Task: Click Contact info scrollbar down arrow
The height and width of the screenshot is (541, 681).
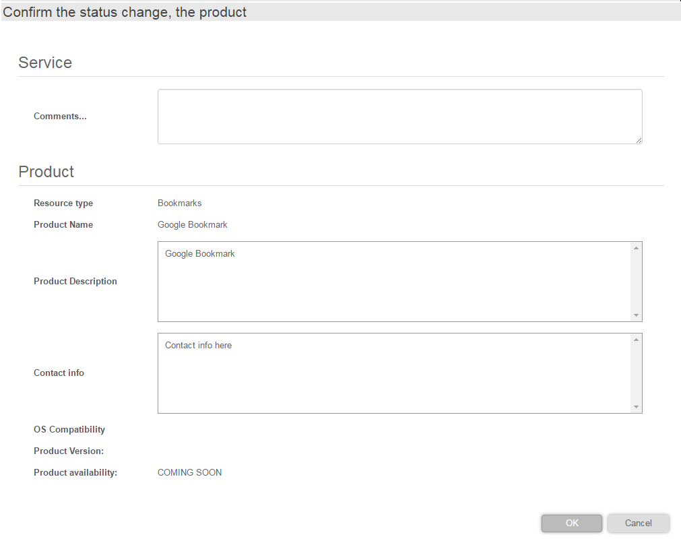Action: [637, 407]
